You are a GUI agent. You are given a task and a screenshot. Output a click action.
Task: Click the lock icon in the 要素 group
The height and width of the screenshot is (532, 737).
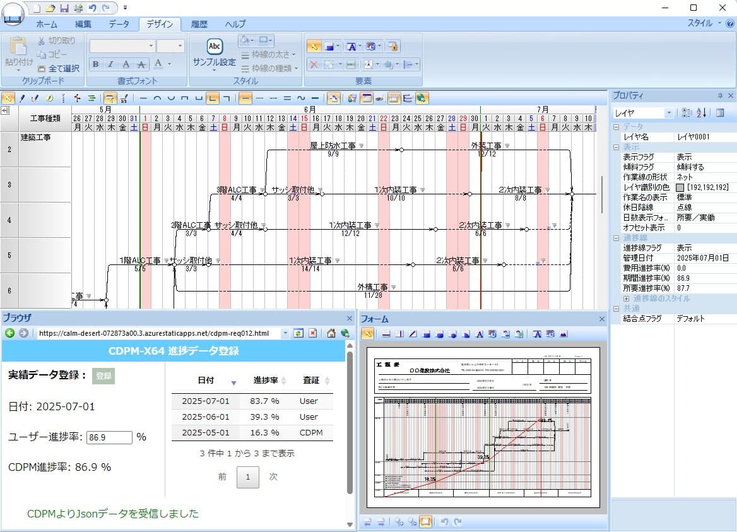(393, 46)
